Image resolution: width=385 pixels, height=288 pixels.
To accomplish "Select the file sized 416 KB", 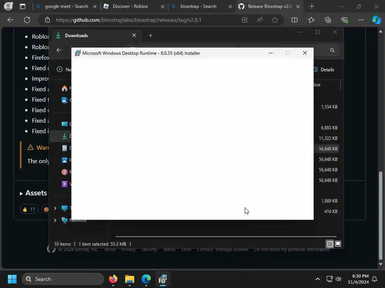I will pos(331,211).
